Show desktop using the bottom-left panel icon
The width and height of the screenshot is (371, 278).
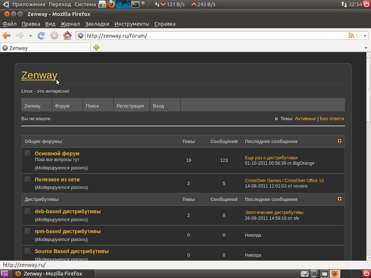tap(4, 274)
